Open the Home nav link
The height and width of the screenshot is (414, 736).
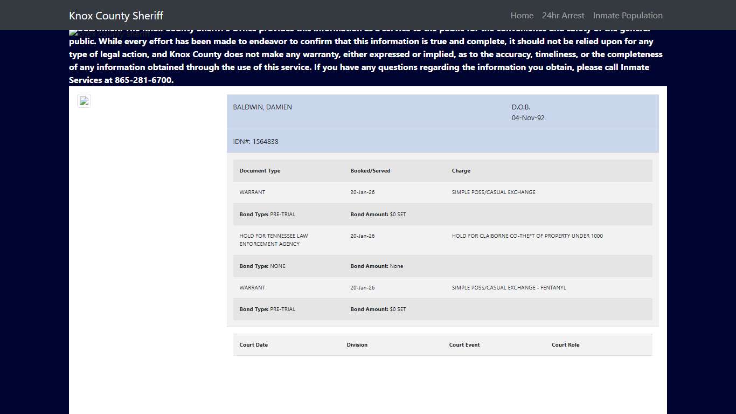(522, 16)
